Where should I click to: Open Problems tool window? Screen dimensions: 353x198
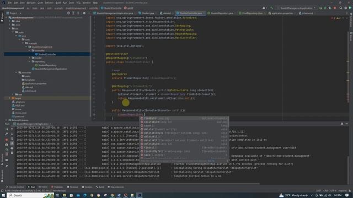(57, 187)
